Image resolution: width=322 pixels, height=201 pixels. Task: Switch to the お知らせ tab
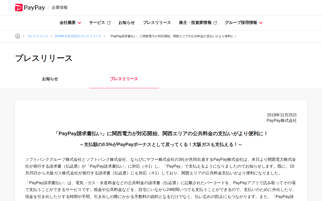(x=50, y=79)
